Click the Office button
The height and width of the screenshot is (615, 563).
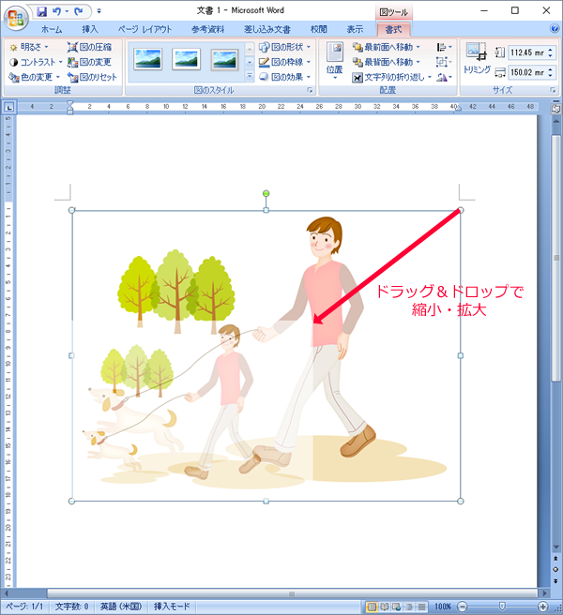point(16,16)
